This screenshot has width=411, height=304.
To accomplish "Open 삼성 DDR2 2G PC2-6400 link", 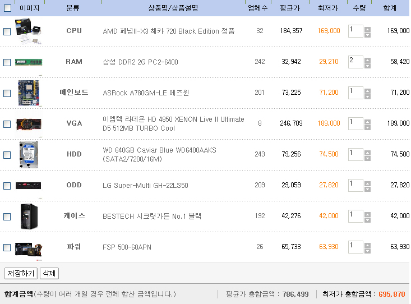I will (140, 62).
